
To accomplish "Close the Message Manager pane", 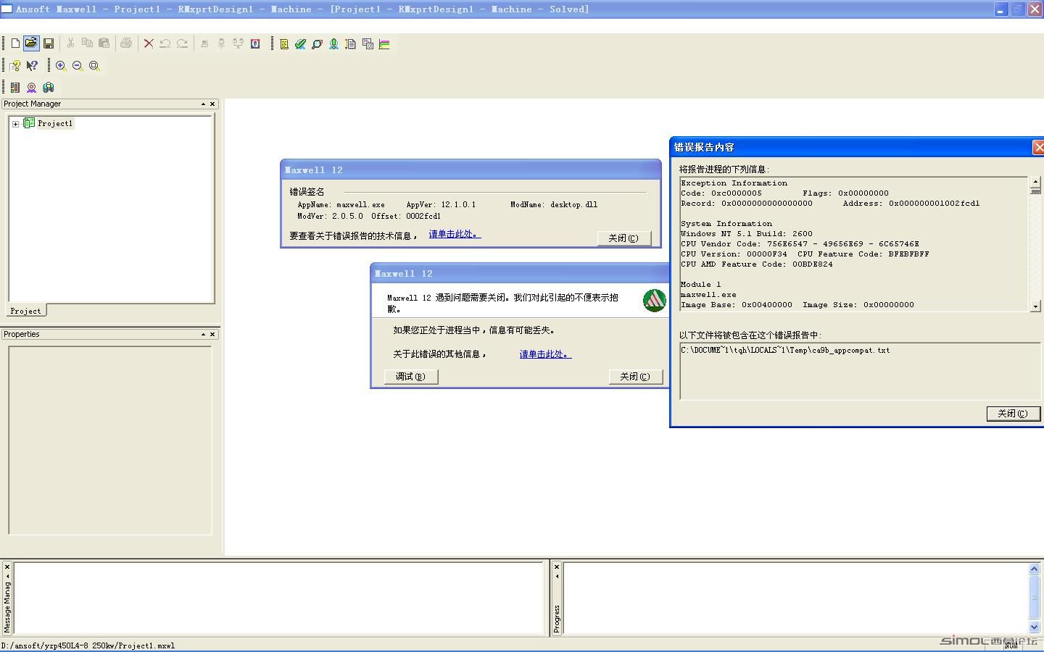I will [x=7, y=567].
